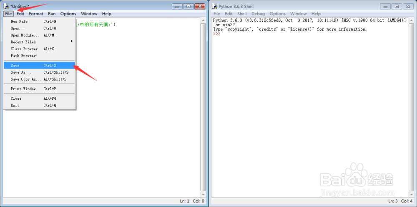
Task: Click Save in the File menu
Action: 39,65
